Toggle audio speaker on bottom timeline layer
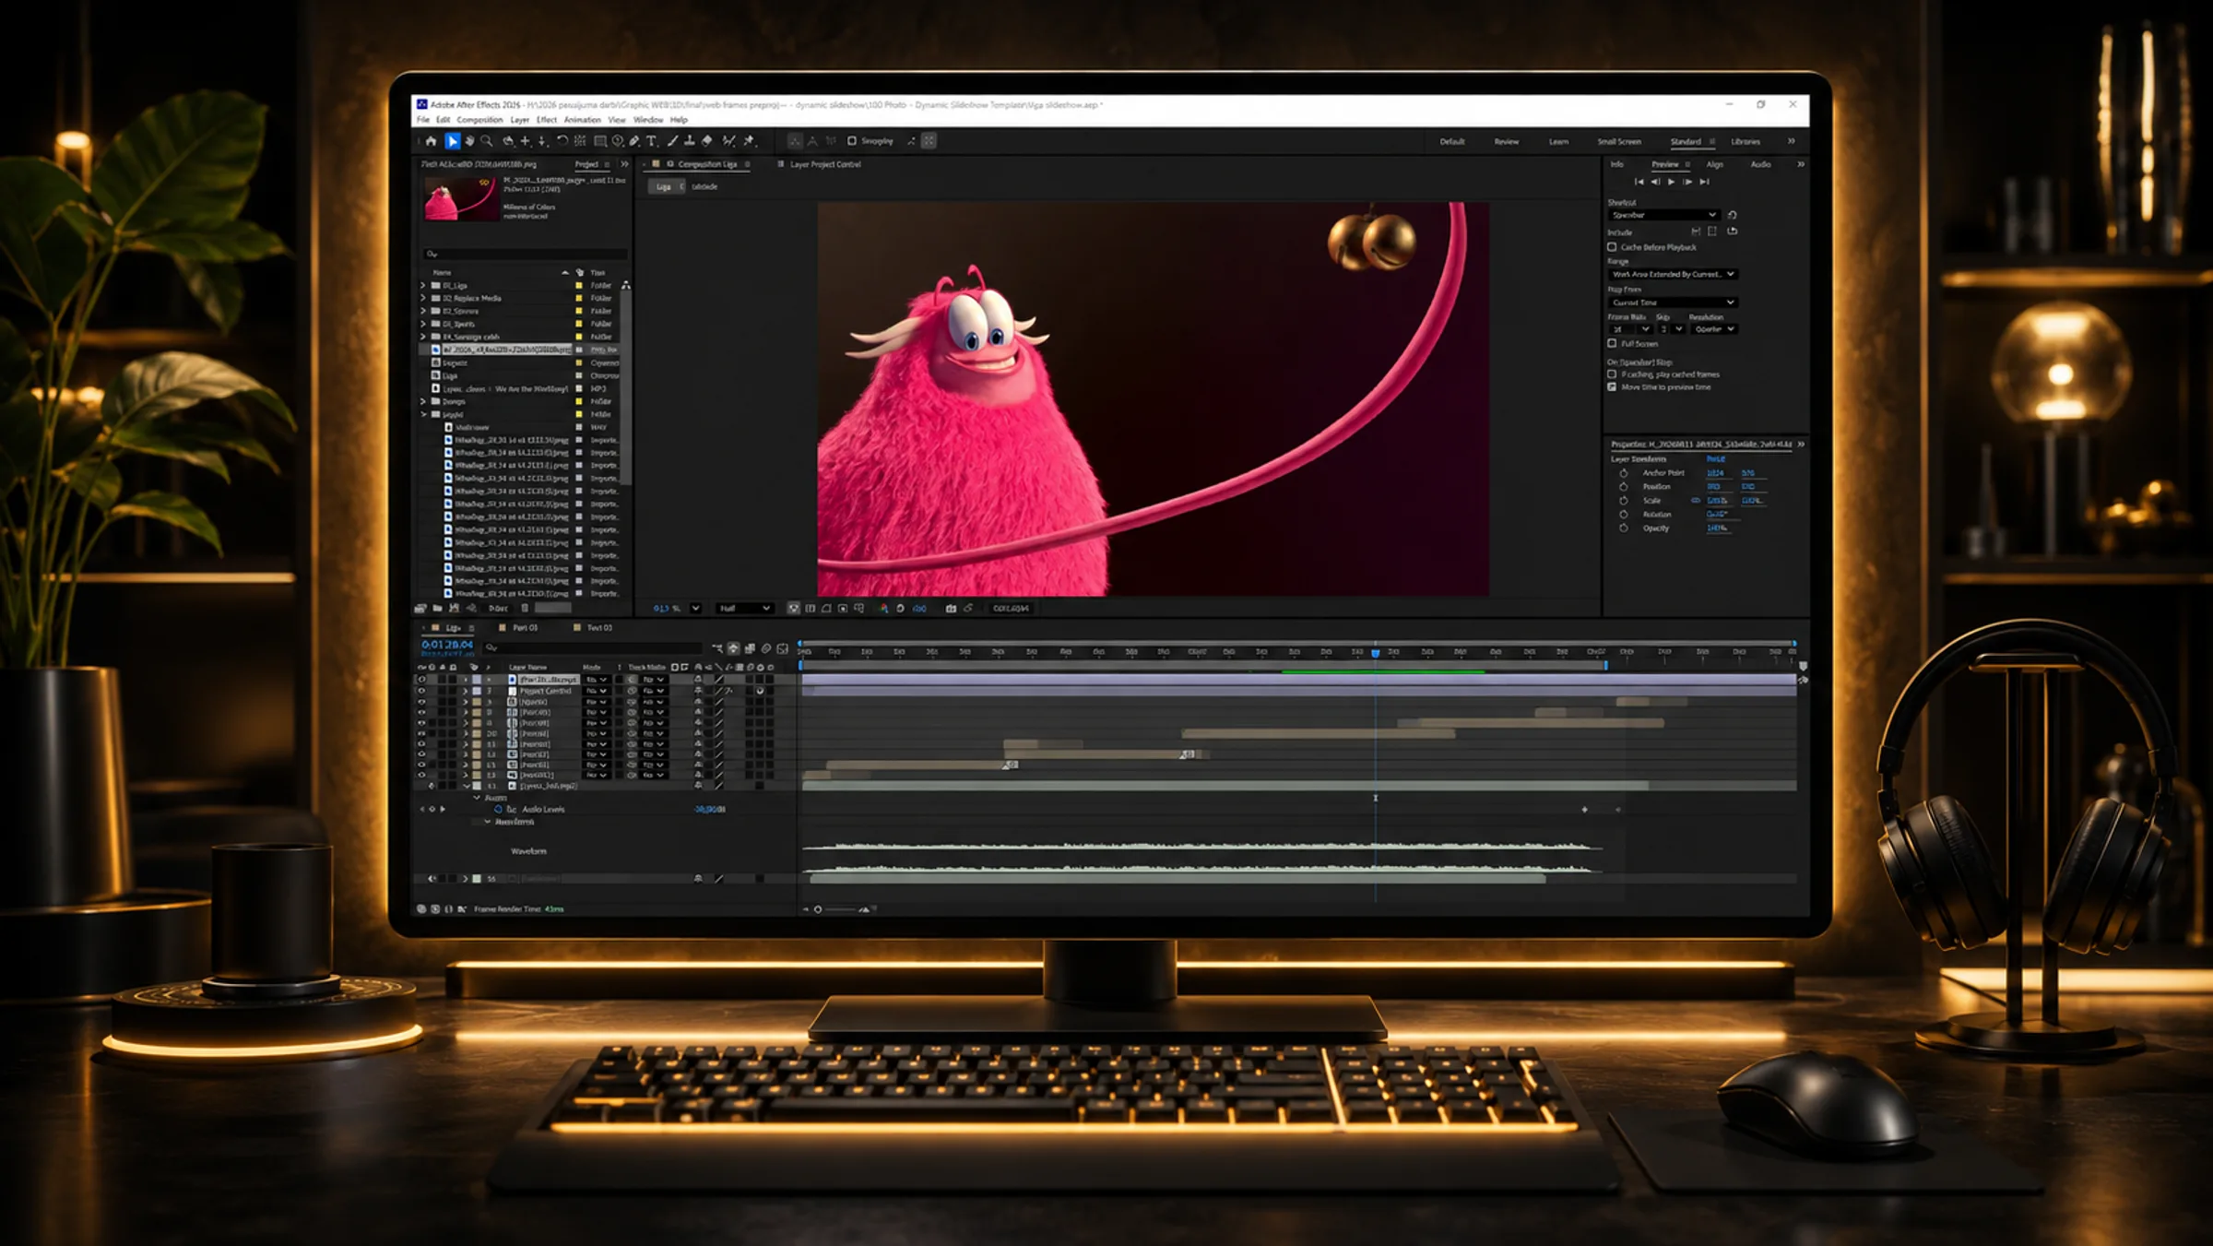This screenshot has height=1246, width=2213. (432, 879)
